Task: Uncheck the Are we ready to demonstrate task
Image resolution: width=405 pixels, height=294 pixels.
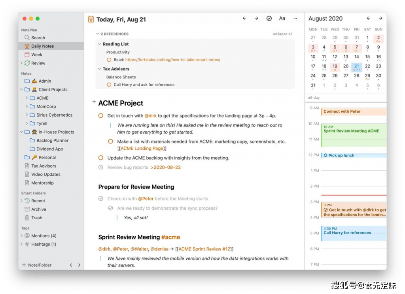Action: tap(111, 208)
